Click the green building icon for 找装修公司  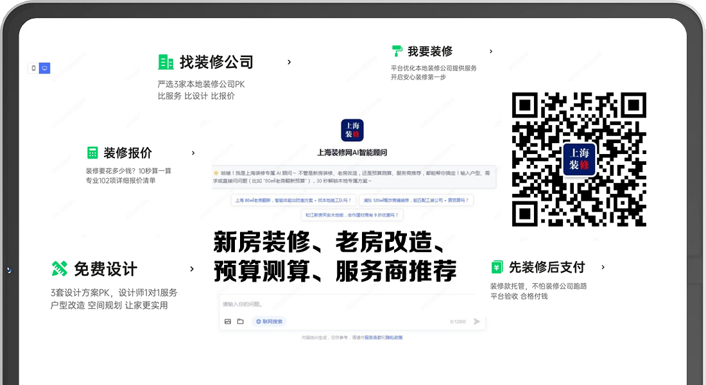click(x=166, y=62)
